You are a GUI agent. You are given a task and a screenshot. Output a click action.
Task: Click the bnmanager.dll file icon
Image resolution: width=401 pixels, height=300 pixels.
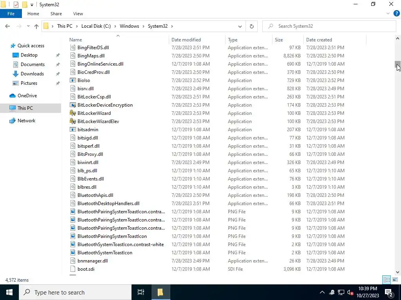pos(73,261)
